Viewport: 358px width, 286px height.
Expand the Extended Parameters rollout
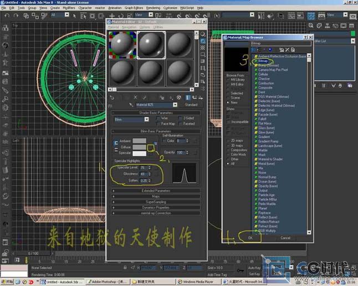click(156, 191)
